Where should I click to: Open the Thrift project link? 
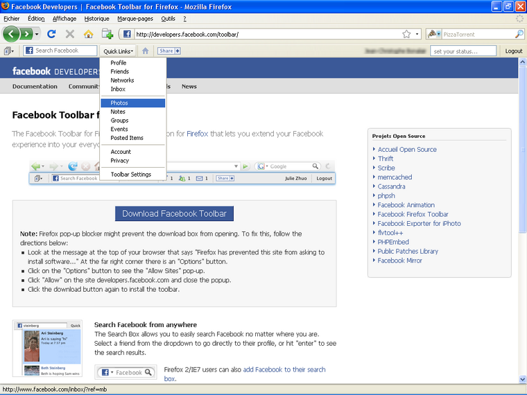[x=386, y=159]
